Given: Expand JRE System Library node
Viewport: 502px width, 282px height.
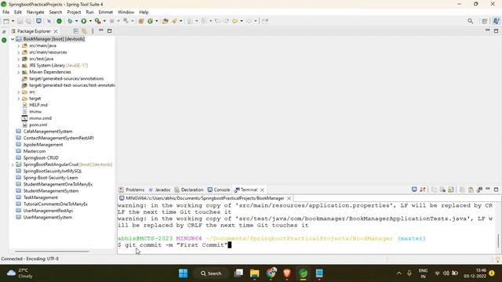Looking at the screenshot, I should point(19,66).
